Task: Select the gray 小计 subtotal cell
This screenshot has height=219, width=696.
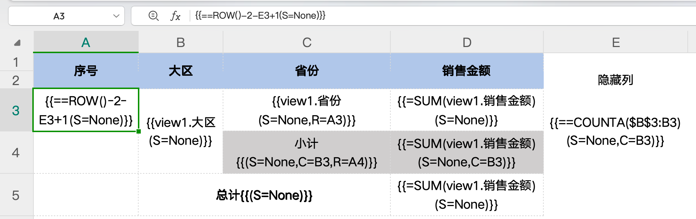Action: tap(307, 153)
